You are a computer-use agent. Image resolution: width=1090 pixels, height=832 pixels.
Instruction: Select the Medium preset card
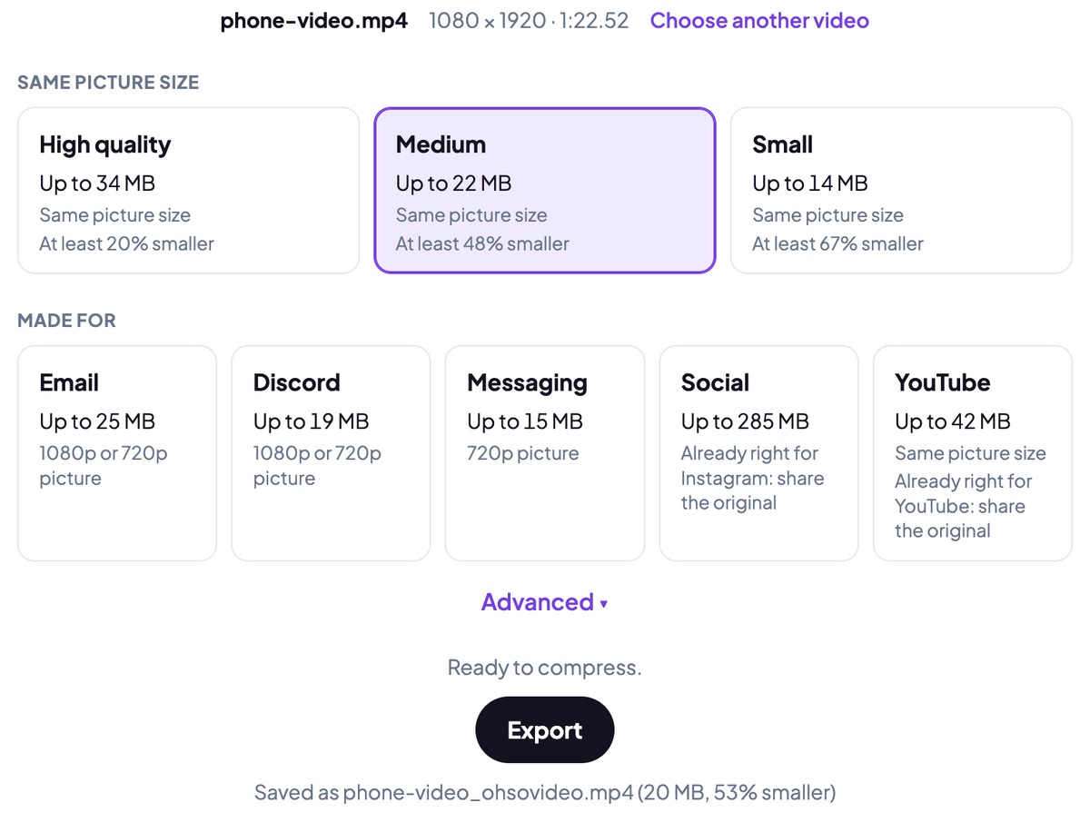pos(545,191)
